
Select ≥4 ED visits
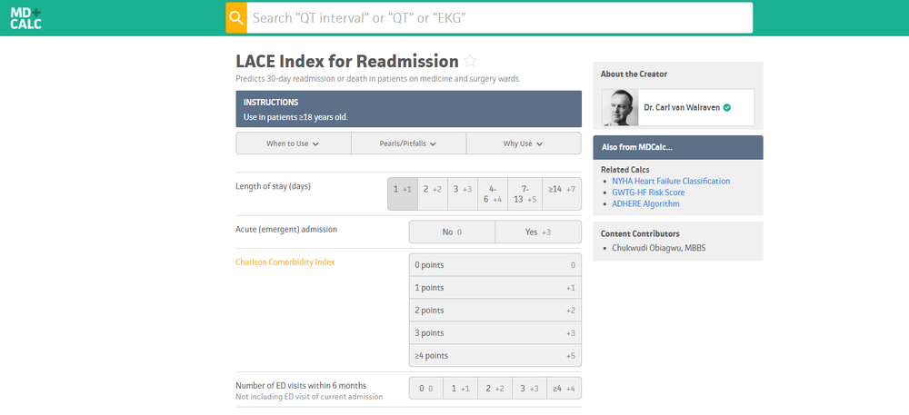coord(564,389)
